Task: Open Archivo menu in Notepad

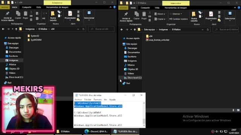Action: [78, 99]
